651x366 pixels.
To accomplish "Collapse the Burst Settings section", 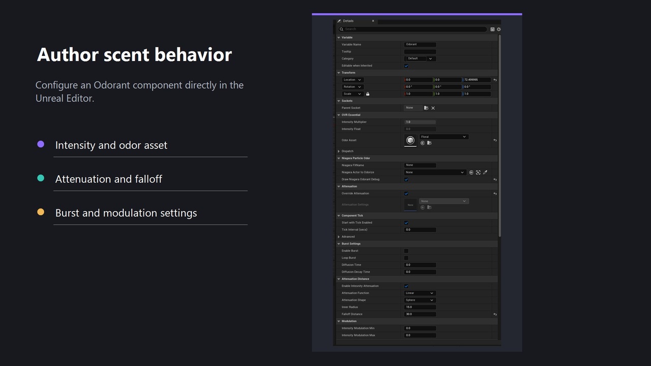I will click(339, 244).
